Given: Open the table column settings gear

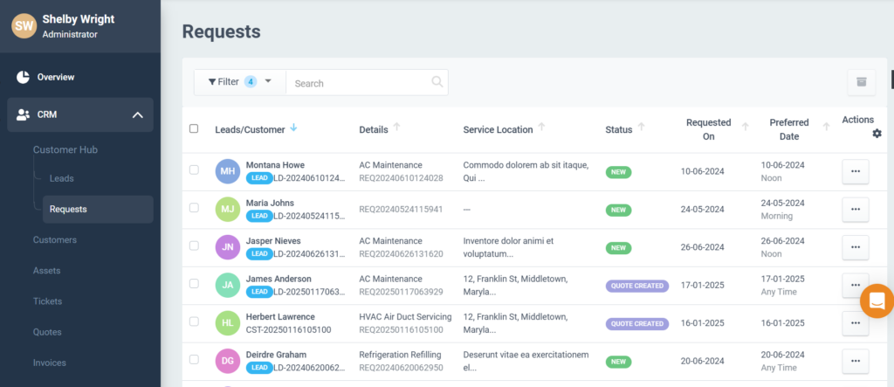Looking at the screenshot, I should coord(877,134).
